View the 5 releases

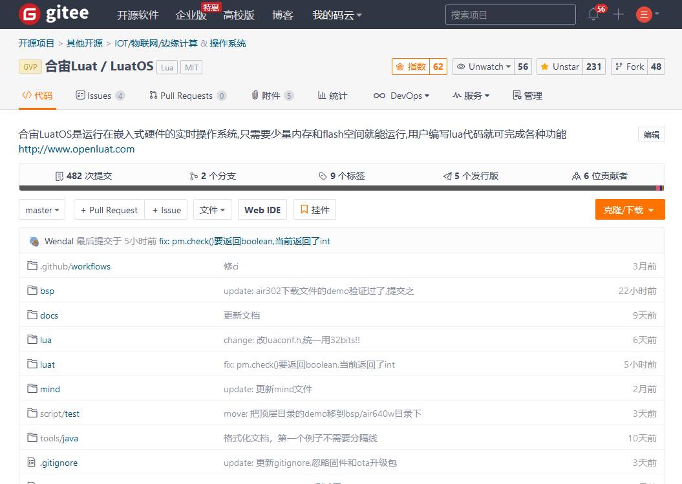pyautogui.click(x=471, y=176)
